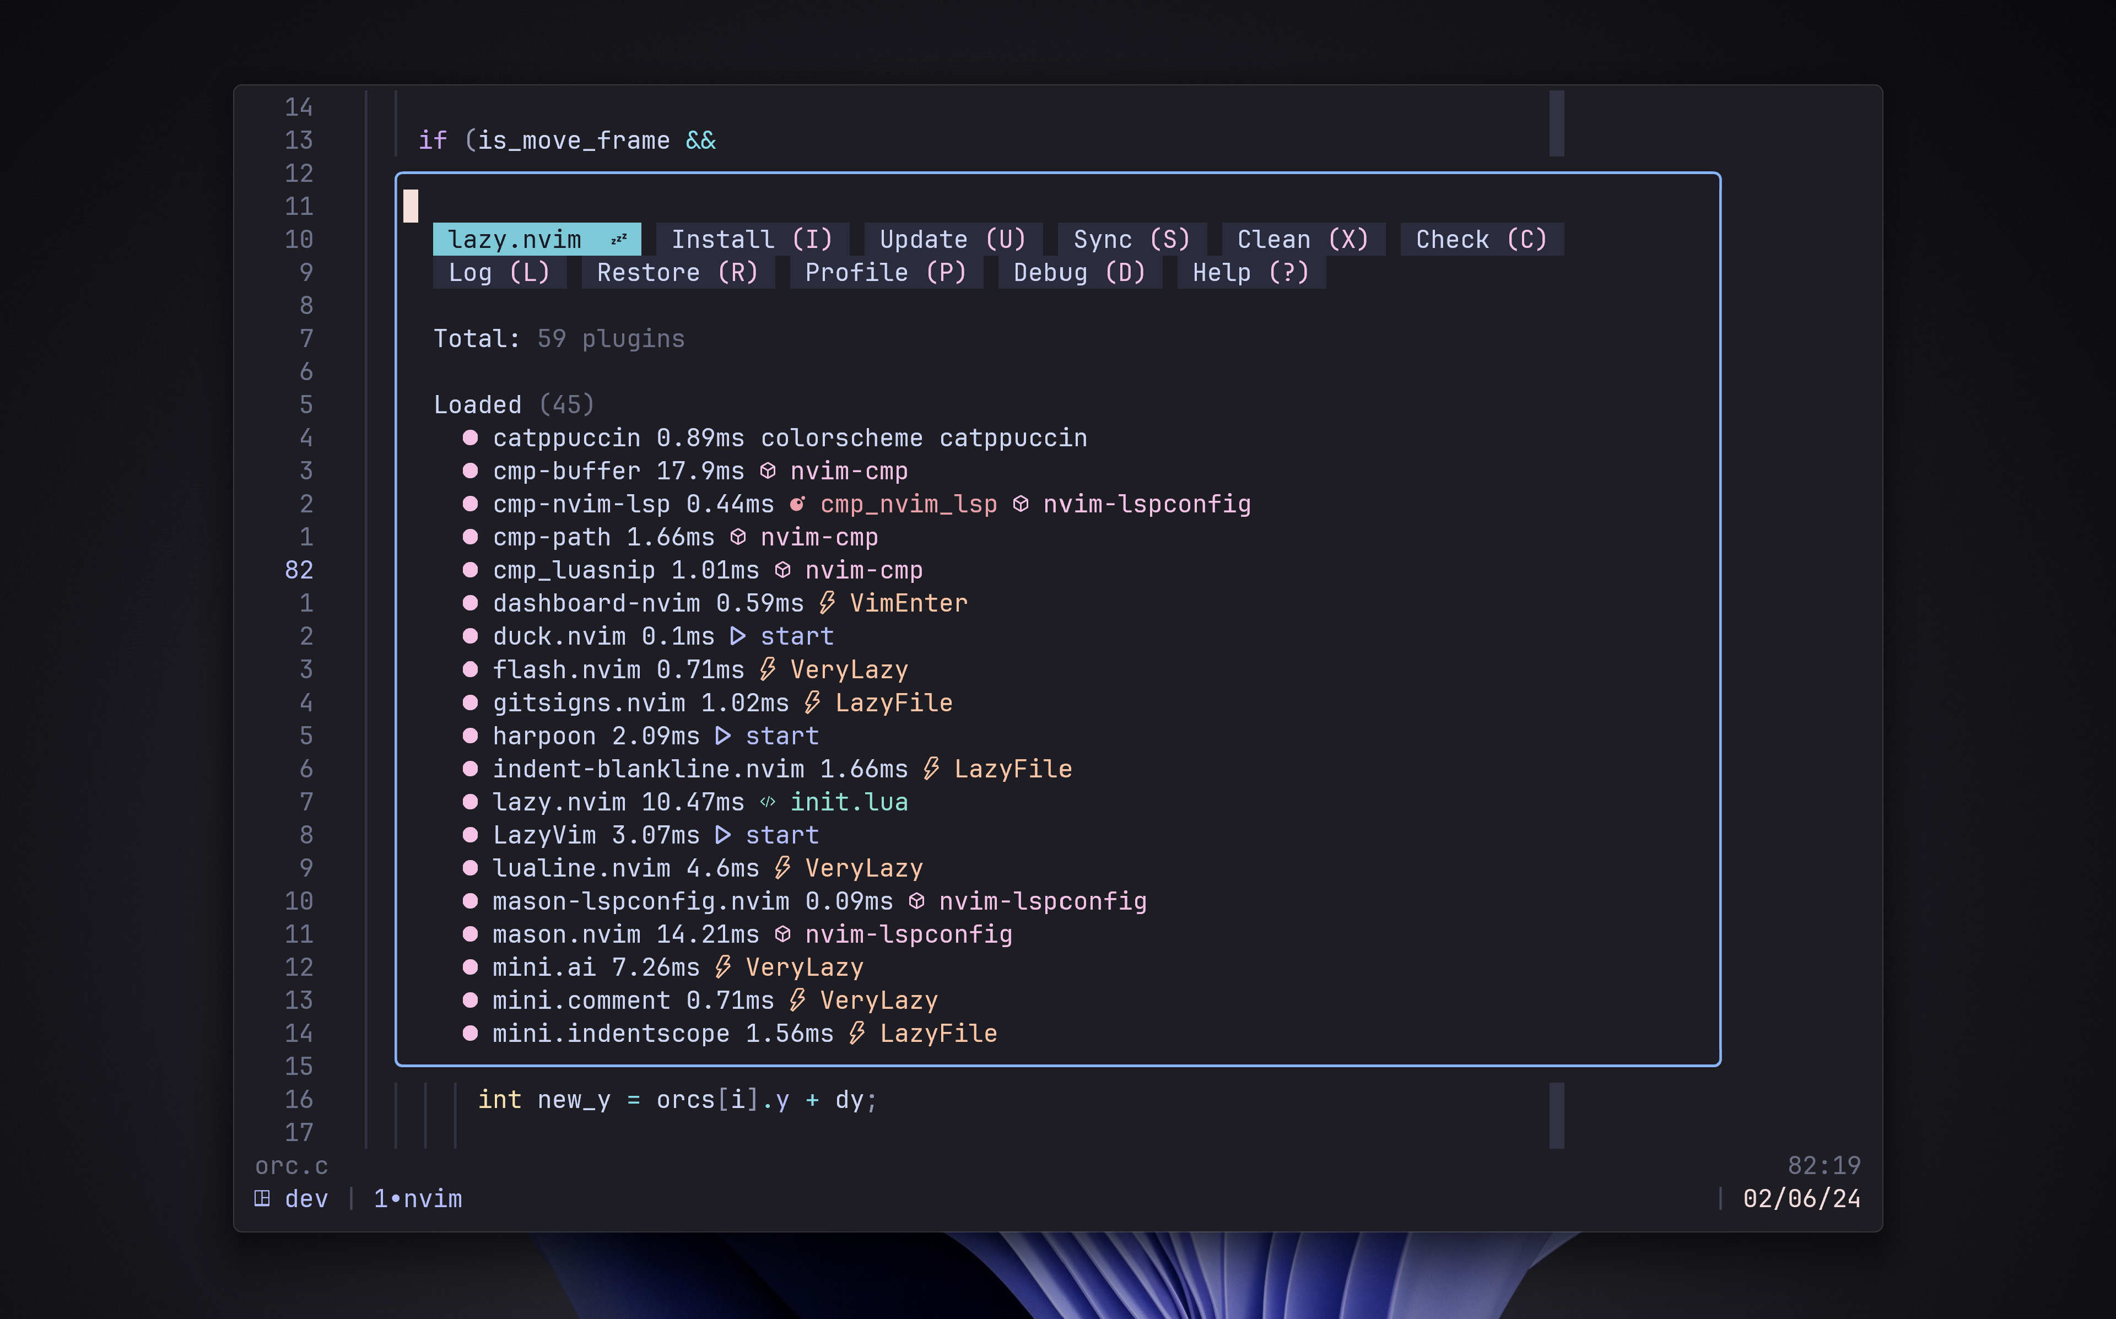Click the package icon on the cmp-buffer row
The height and width of the screenshot is (1319, 2116).
point(768,471)
